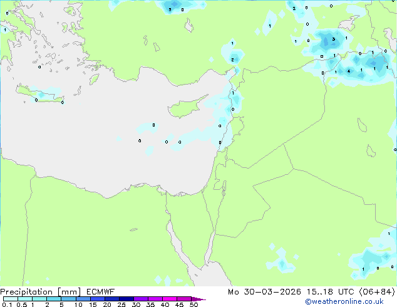The height and width of the screenshot is (307, 397).
Task: Click the 35–40 mm violet legend swatch
Action: (x=155, y=299)
